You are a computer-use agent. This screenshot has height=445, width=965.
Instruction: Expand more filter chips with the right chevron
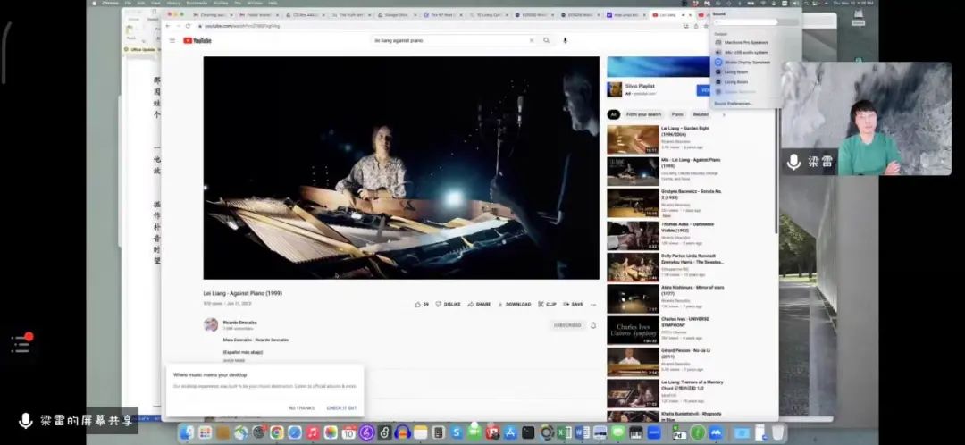click(724, 114)
